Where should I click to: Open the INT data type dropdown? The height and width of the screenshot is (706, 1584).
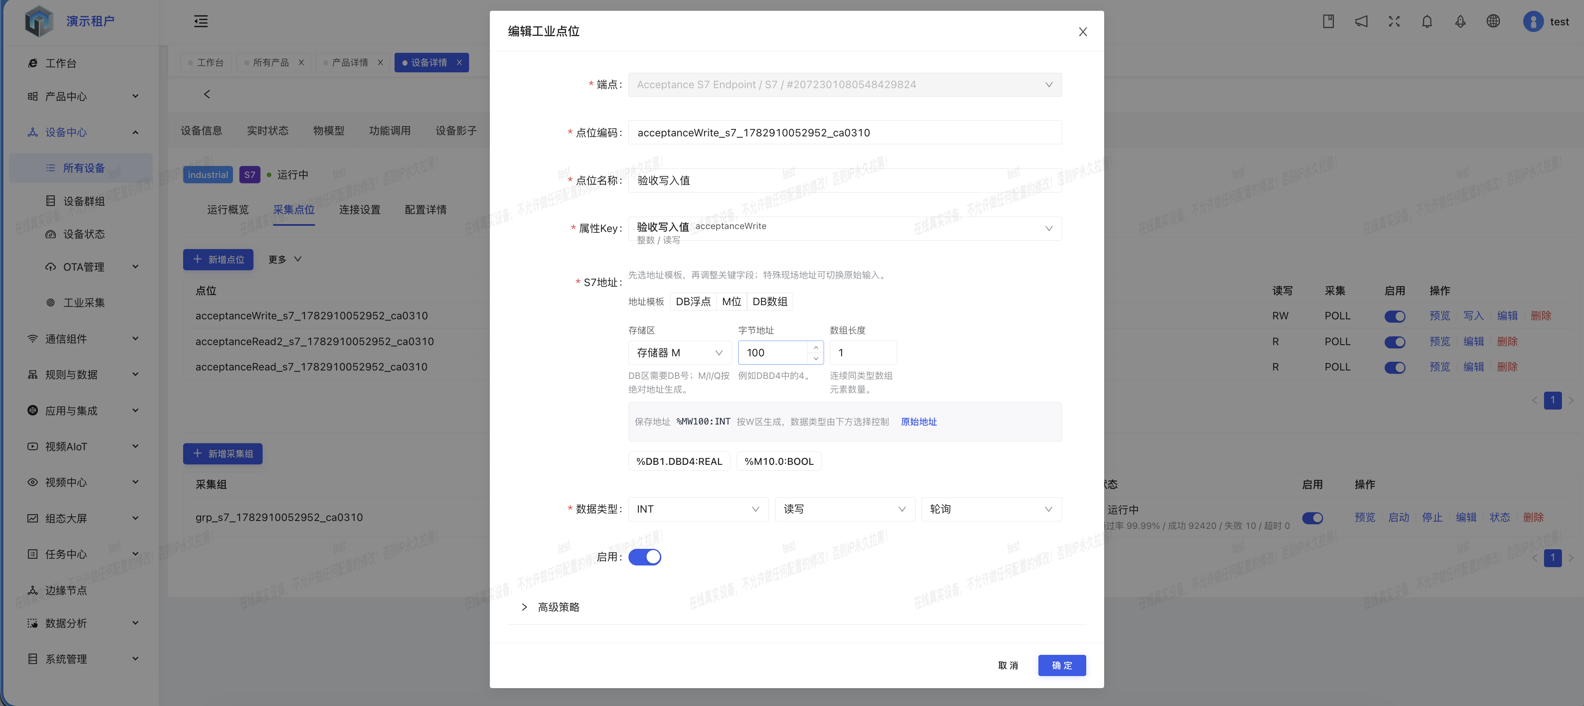point(698,509)
